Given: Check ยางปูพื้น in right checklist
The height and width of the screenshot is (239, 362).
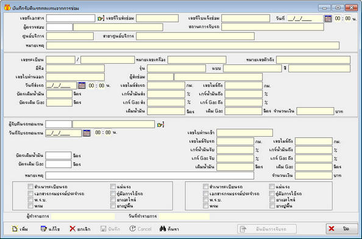Looking at the screenshot, I should 272,206.
